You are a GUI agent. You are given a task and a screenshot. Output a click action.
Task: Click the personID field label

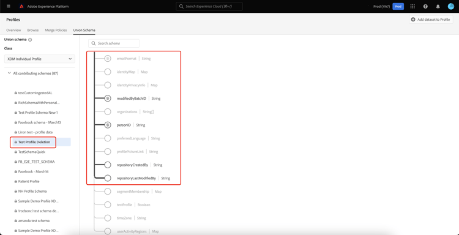(x=124, y=125)
